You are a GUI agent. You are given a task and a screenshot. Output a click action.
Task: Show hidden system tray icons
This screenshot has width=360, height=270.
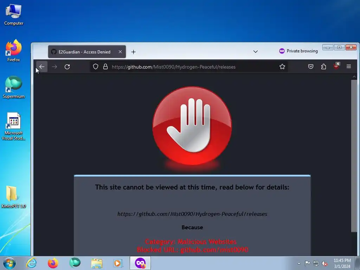[299, 263]
